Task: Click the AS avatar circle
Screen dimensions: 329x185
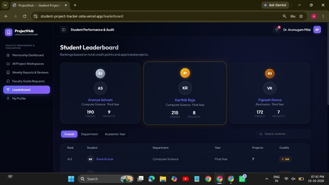Action: (x=100, y=88)
